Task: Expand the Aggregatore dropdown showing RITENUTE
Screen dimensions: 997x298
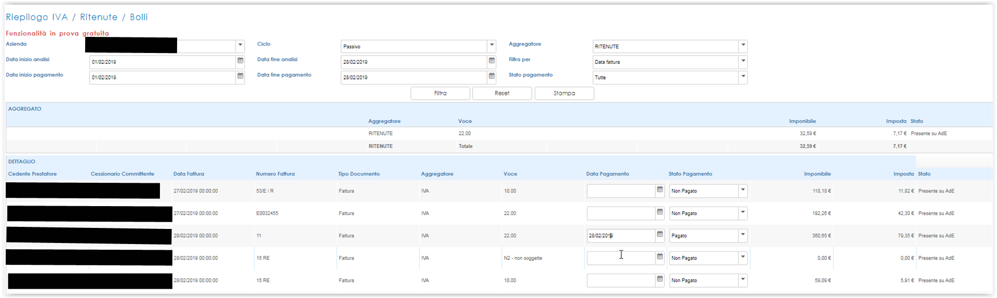Action: pos(743,46)
